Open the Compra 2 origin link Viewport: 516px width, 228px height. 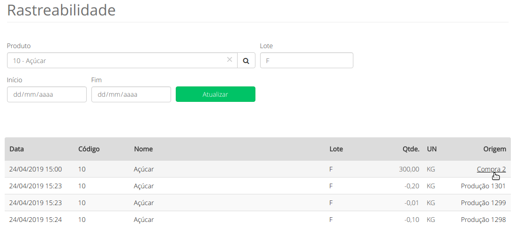coord(491,169)
